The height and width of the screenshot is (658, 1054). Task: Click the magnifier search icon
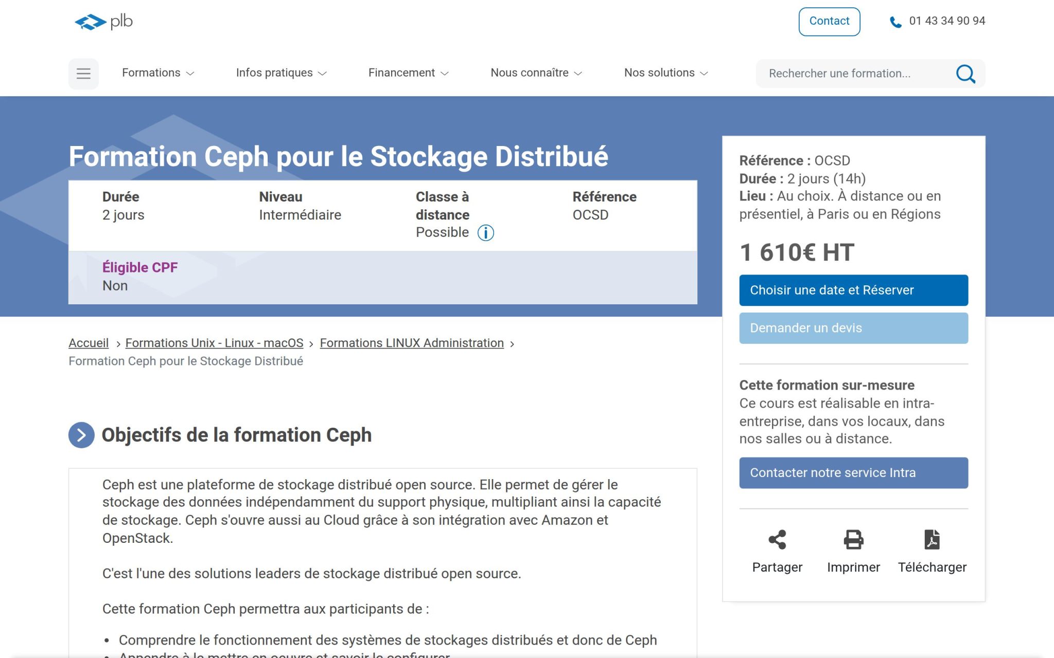point(965,74)
